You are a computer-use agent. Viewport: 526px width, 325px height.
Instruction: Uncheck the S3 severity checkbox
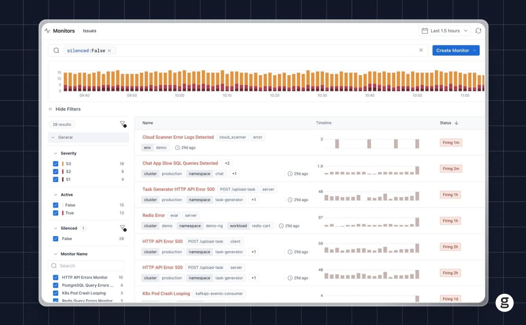click(56, 164)
